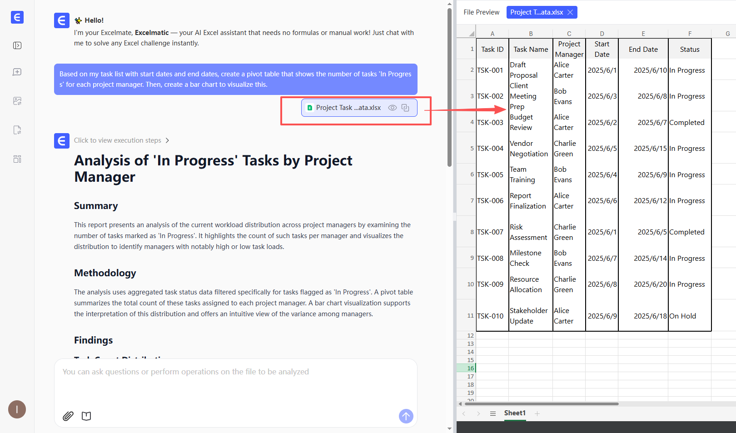The width and height of the screenshot is (736, 433).
Task: Click the horizontal scrollbar of the spreadsheet
Action: [542, 403]
